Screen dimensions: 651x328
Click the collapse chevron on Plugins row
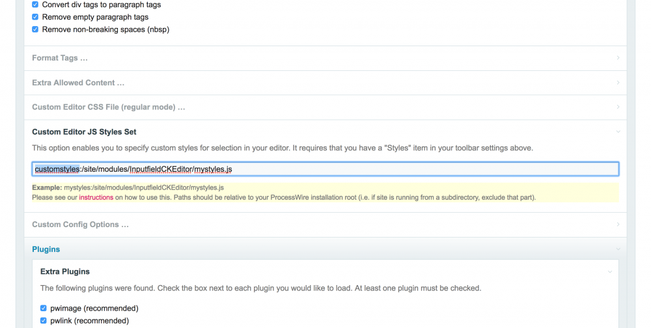click(x=618, y=249)
